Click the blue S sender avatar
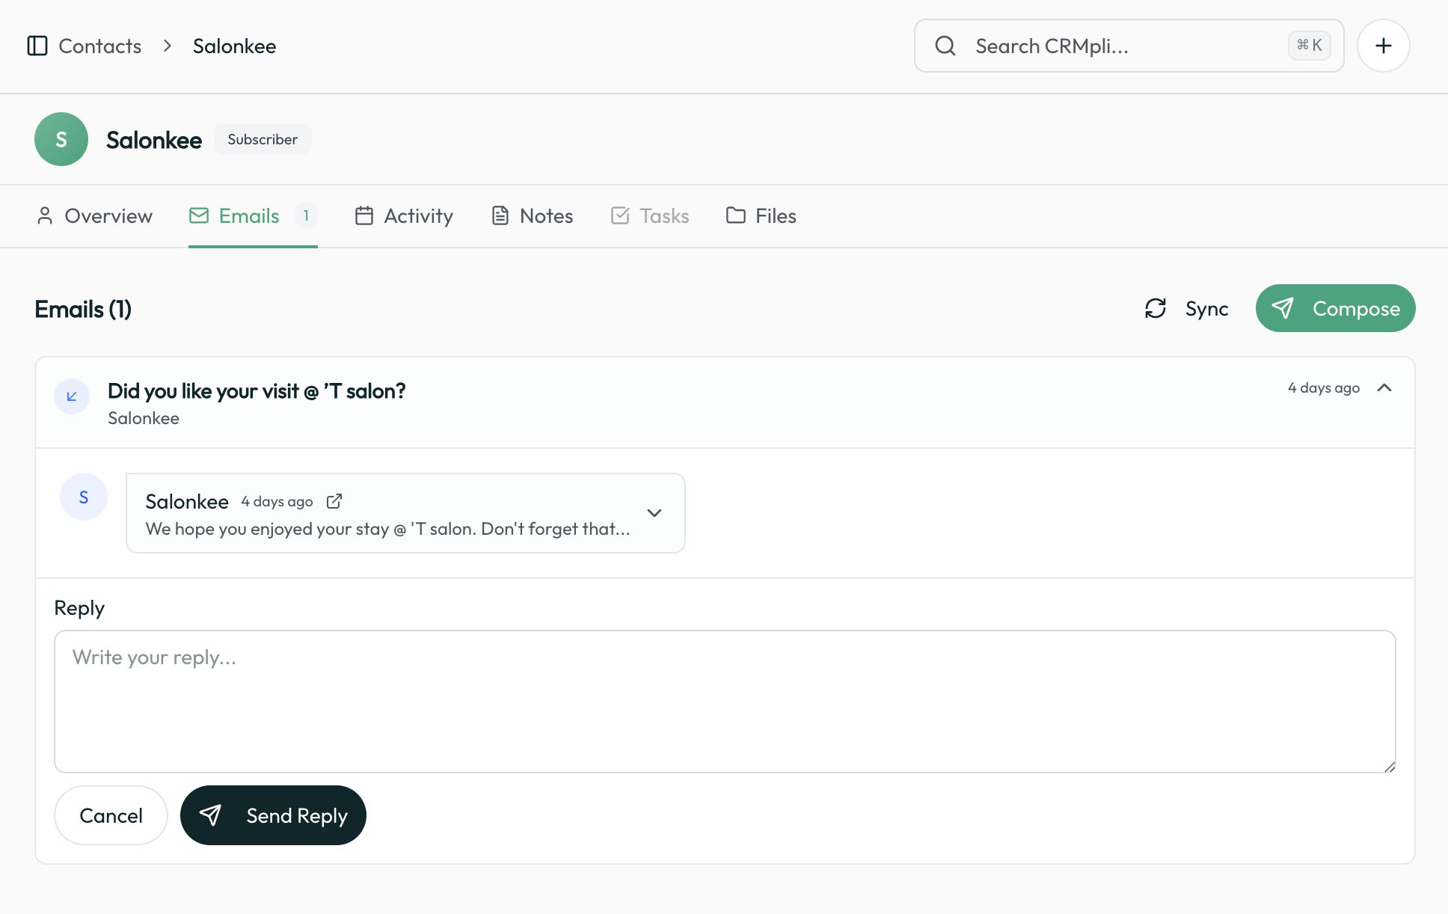The image size is (1448, 914). tap(84, 497)
